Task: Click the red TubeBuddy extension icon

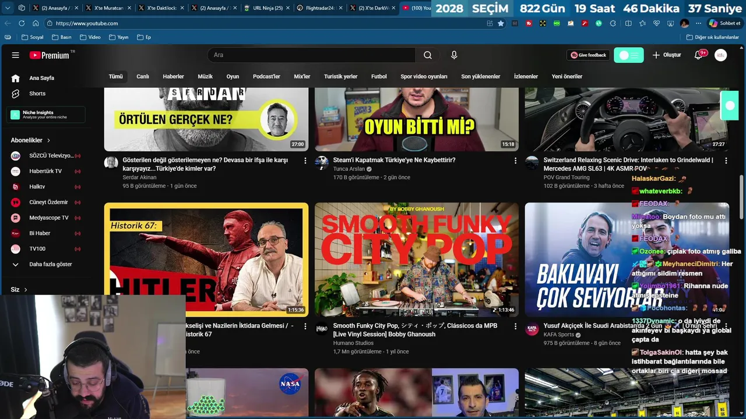Action: point(529,23)
